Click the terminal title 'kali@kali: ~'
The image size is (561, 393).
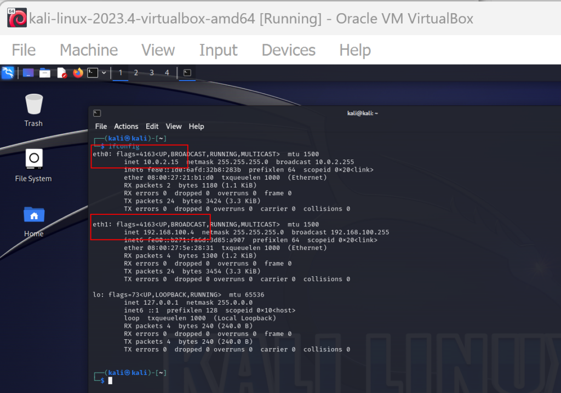363,113
